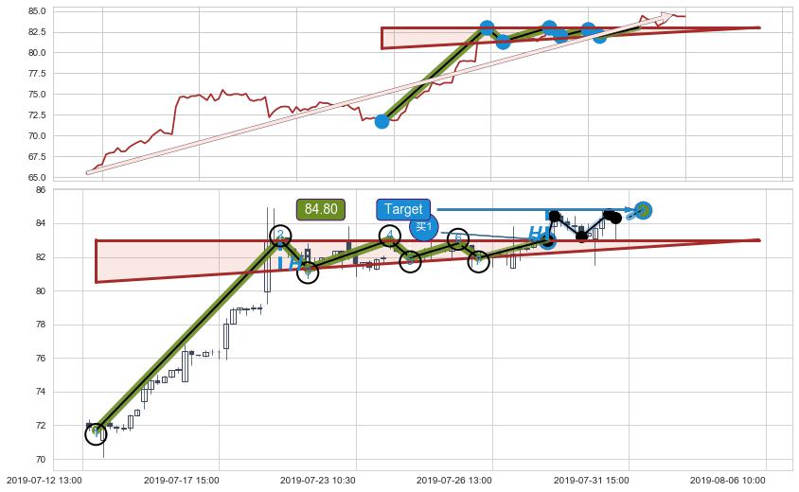Viewport: 799px width, 492px height.
Task: Click the first blue peak dot in upper chart
Action: click(488, 28)
